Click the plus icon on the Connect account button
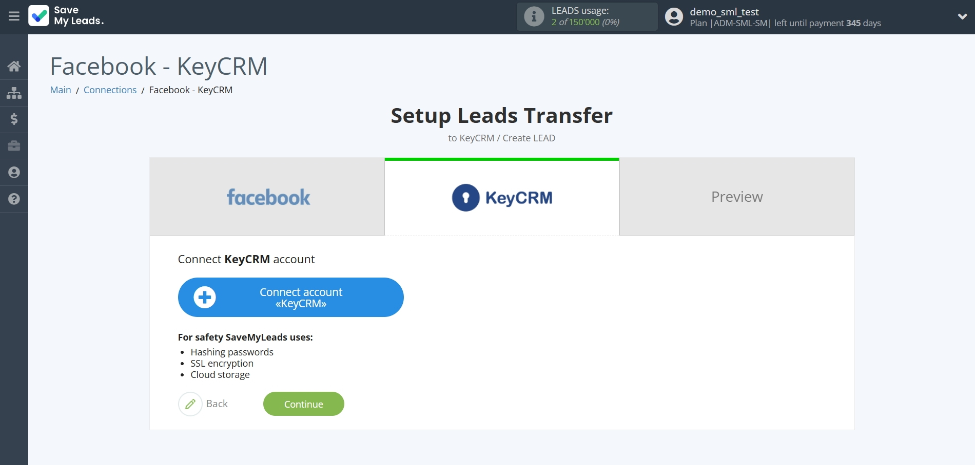This screenshot has height=465, width=975. pyautogui.click(x=205, y=297)
